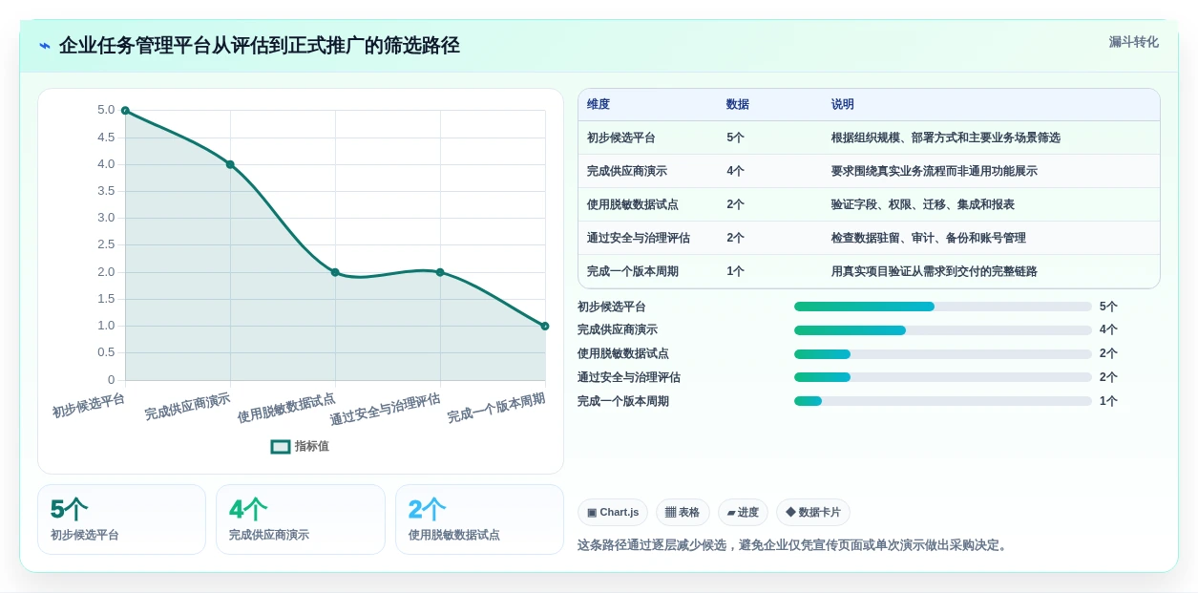Viewport: 1198px width, 593px height.
Task: Click the 通过安全与治理评估 progress bar
Action: click(x=943, y=377)
